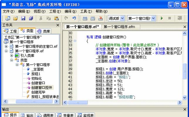
Task: Open the 帮助(H) menu
Action: pyautogui.click(x=102, y=11)
